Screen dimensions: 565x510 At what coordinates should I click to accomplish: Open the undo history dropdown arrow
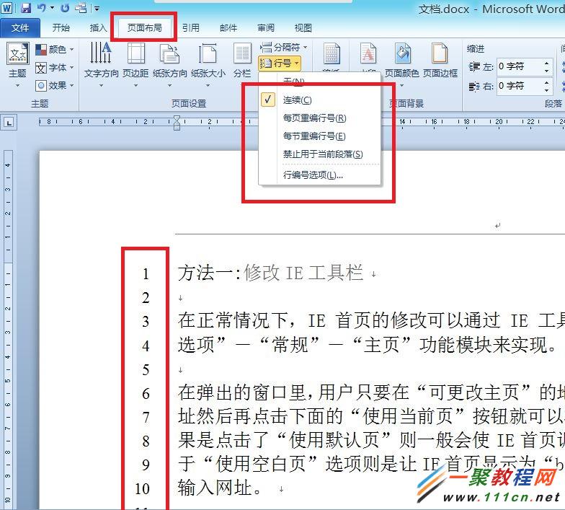click(x=52, y=7)
